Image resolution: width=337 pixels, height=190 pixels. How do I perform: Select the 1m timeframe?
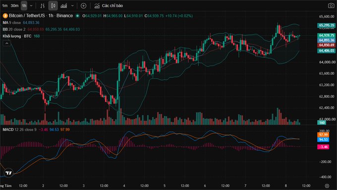pos(5,6)
